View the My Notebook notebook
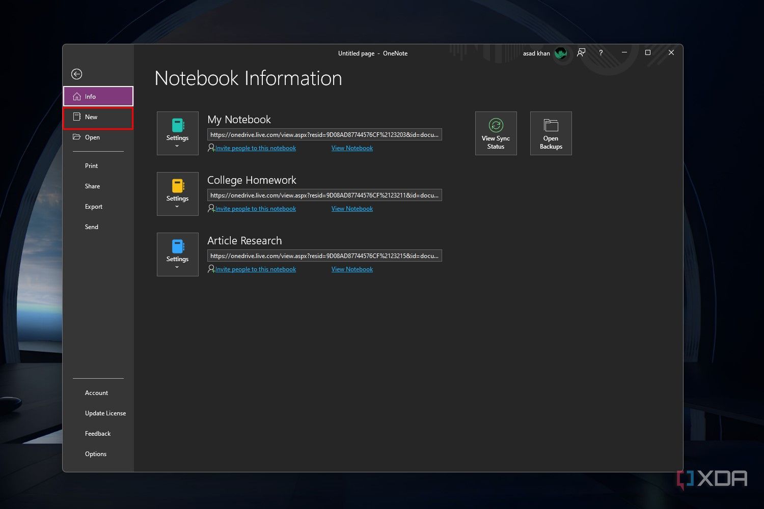764x509 pixels. pos(352,148)
